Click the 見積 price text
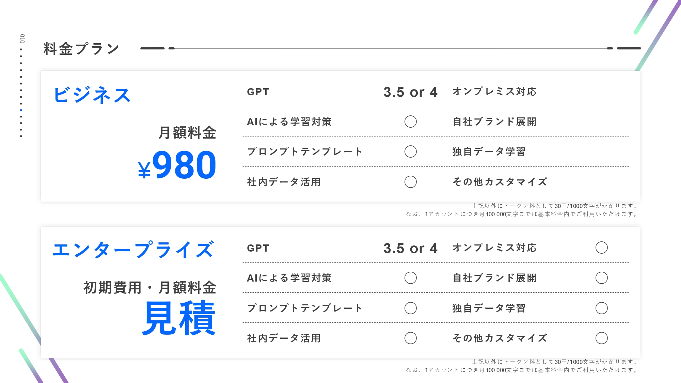Viewport: 681px width, 383px height. click(179, 318)
